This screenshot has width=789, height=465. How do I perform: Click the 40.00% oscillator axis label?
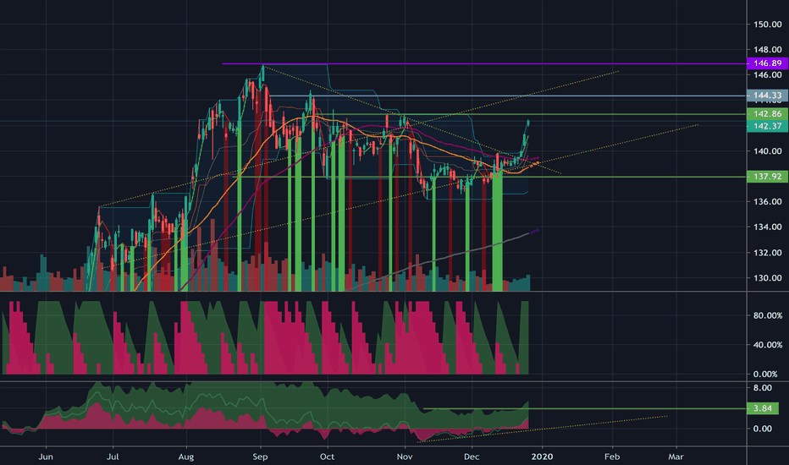point(768,345)
